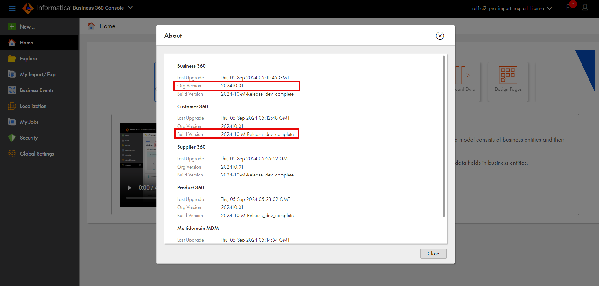
Task: Click the Home house icon in sidebar
Action: click(x=12, y=43)
